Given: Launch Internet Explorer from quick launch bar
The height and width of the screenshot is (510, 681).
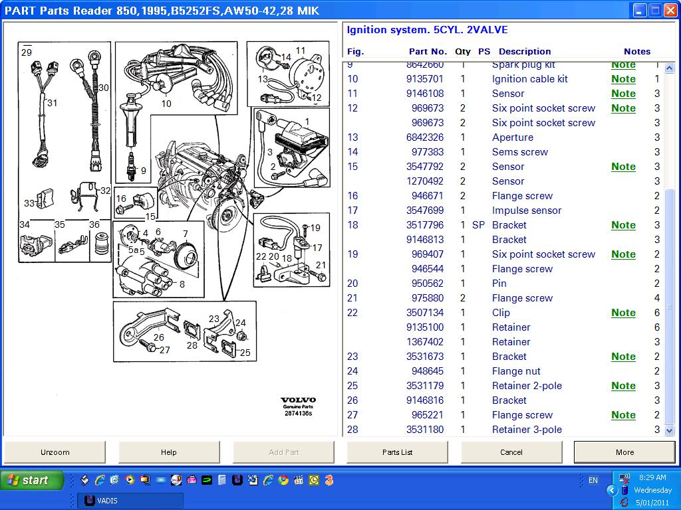Looking at the screenshot, I should pyautogui.click(x=99, y=479).
